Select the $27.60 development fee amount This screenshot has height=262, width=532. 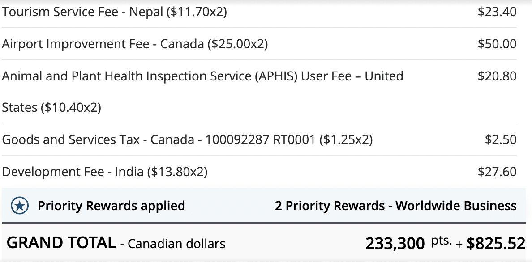pyautogui.click(x=497, y=172)
